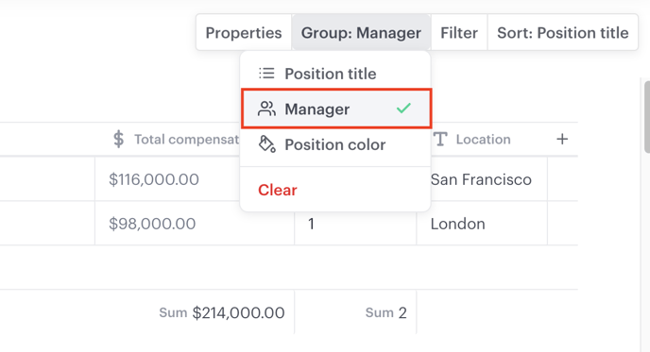Screen dimensions: 650x352
Task: Click the dollar sign icon in column header
Action: [x=118, y=139]
